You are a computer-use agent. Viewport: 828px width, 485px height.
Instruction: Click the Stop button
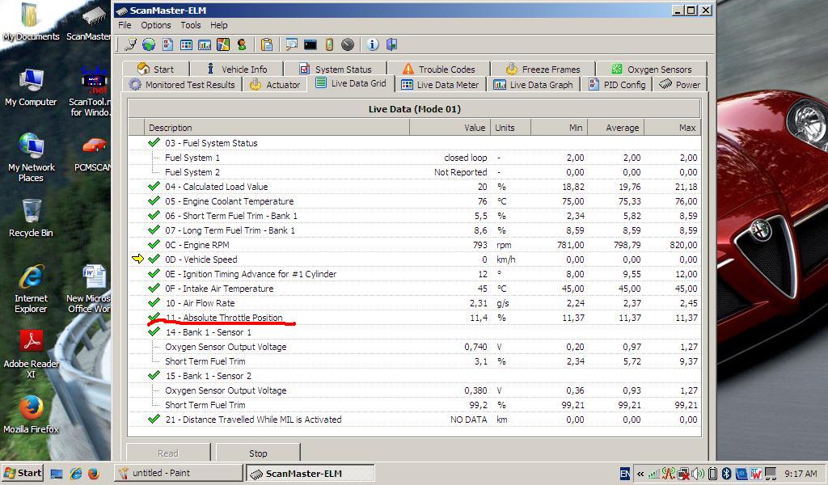click(258, 453)
